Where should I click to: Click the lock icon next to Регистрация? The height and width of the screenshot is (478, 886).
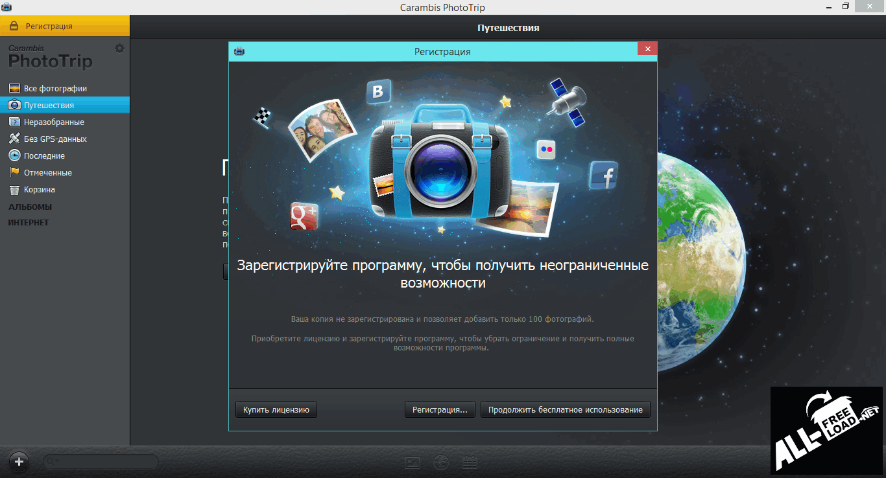click(x=14, y=27)
